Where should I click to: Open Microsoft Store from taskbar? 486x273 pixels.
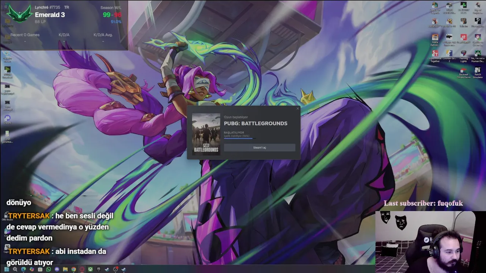(x=40, y=269)
